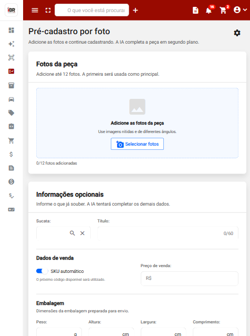Open sidebar shopping cart icon
250x336 pixels.
12,140
